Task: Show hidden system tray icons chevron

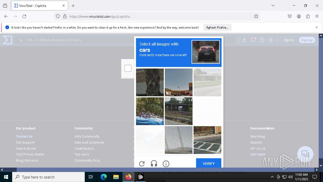Action: click(272, 177)
